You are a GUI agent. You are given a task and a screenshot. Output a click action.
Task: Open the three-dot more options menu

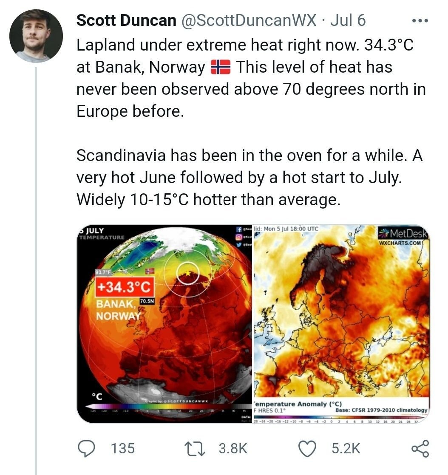420,20
